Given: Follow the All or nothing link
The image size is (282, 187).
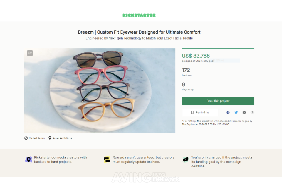Looking at the screenshot, I should click(x=189, y=121).
